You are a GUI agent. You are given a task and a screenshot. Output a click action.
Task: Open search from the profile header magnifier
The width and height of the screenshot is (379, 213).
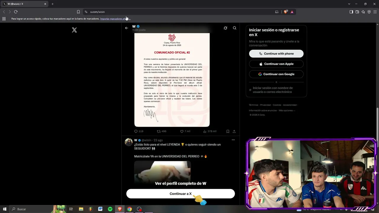click(x=235, y=28)
